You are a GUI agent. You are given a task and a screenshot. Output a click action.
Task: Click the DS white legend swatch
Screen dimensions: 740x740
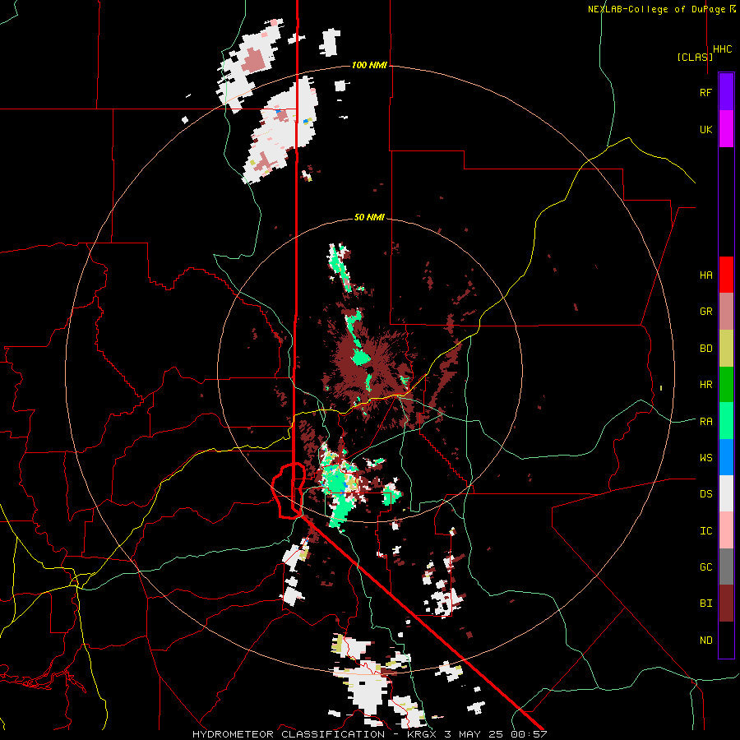tap(726, 493)
